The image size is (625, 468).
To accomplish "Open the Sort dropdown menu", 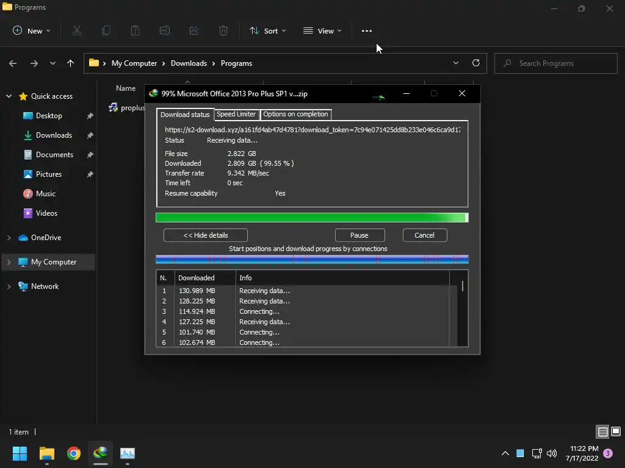I will [267, 30].
